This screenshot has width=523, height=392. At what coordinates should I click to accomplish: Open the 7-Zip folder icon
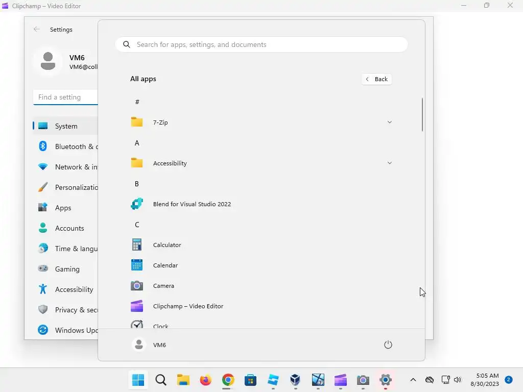pyautogui.click(x=137, y=122)
